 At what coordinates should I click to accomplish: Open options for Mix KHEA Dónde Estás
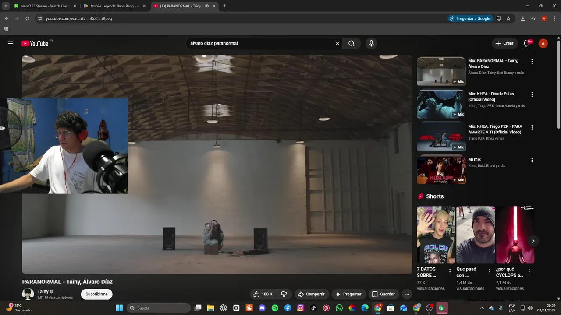click(532, 94)
